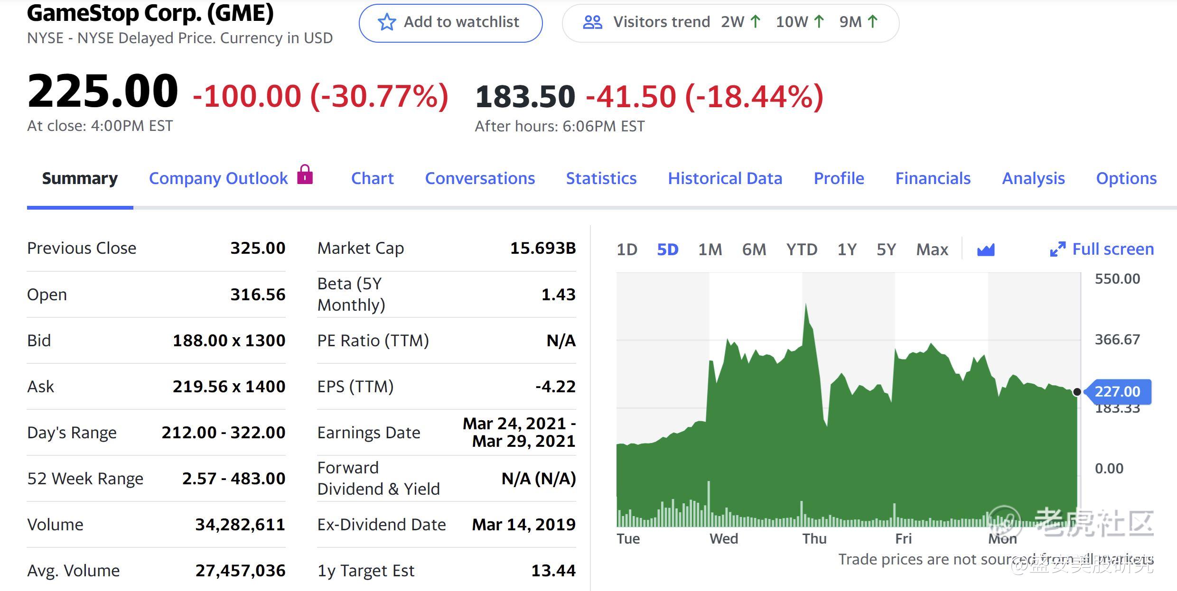Click the Fri label on chart axis

coord(904,539)
